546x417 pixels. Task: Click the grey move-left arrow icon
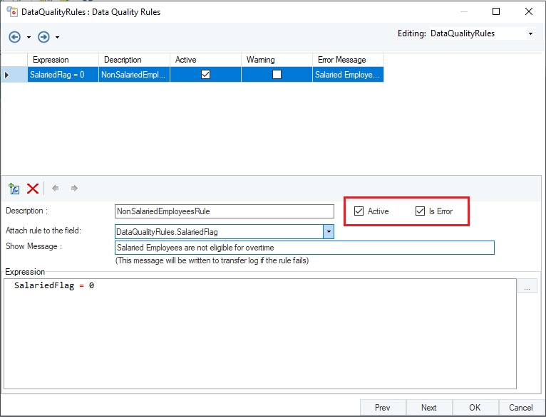tap(56, 189)
